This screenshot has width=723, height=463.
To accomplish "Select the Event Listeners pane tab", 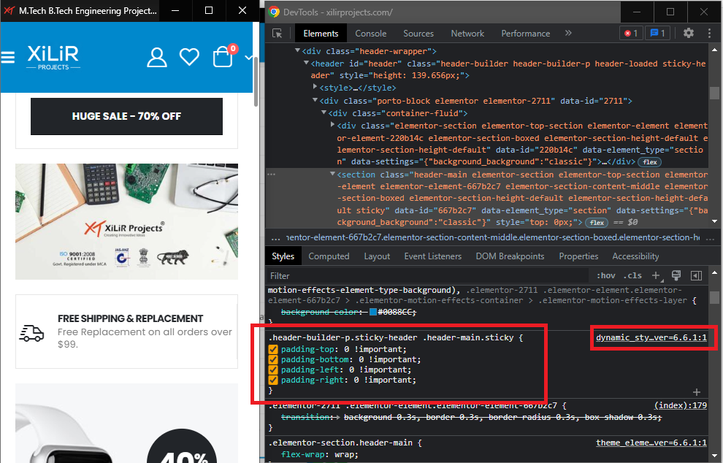I will [x=432, y=256].
